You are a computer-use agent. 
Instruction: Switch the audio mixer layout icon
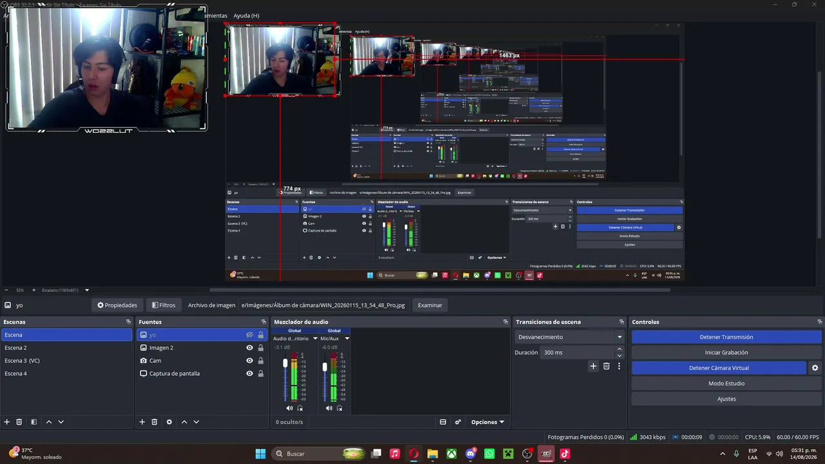point(443,422)
